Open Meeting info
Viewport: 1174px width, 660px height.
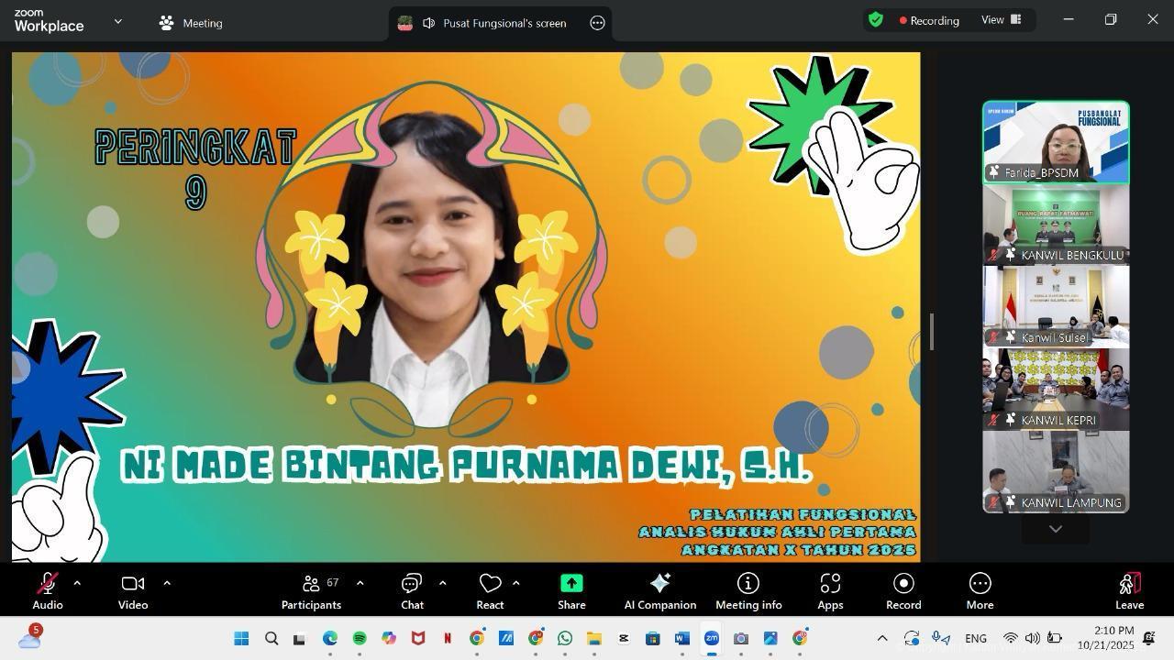pos(748,591)
